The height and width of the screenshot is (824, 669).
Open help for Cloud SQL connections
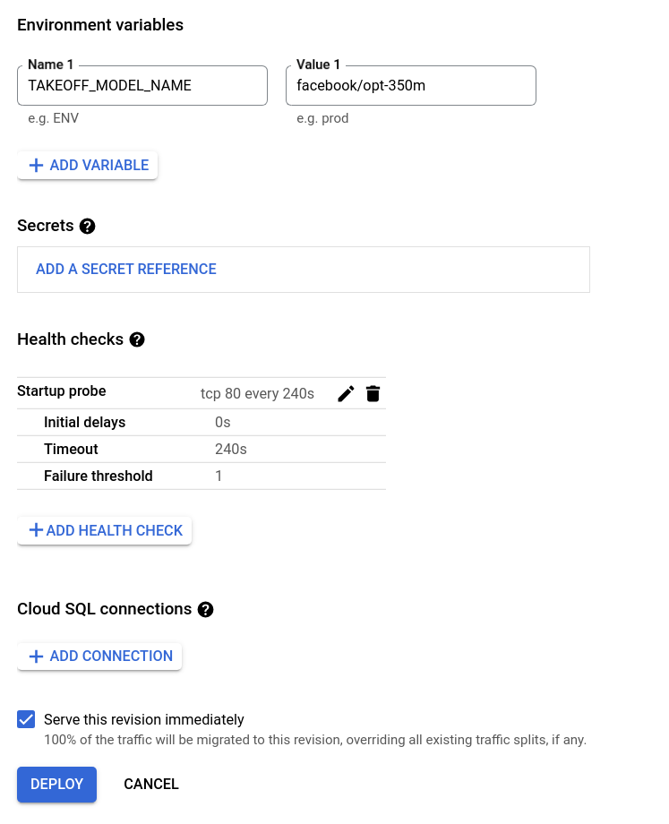click(205, 609)
